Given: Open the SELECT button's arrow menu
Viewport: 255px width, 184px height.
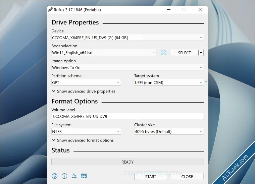Looking at the screenshot, I should pyautogui.click(x=201, y=53).
